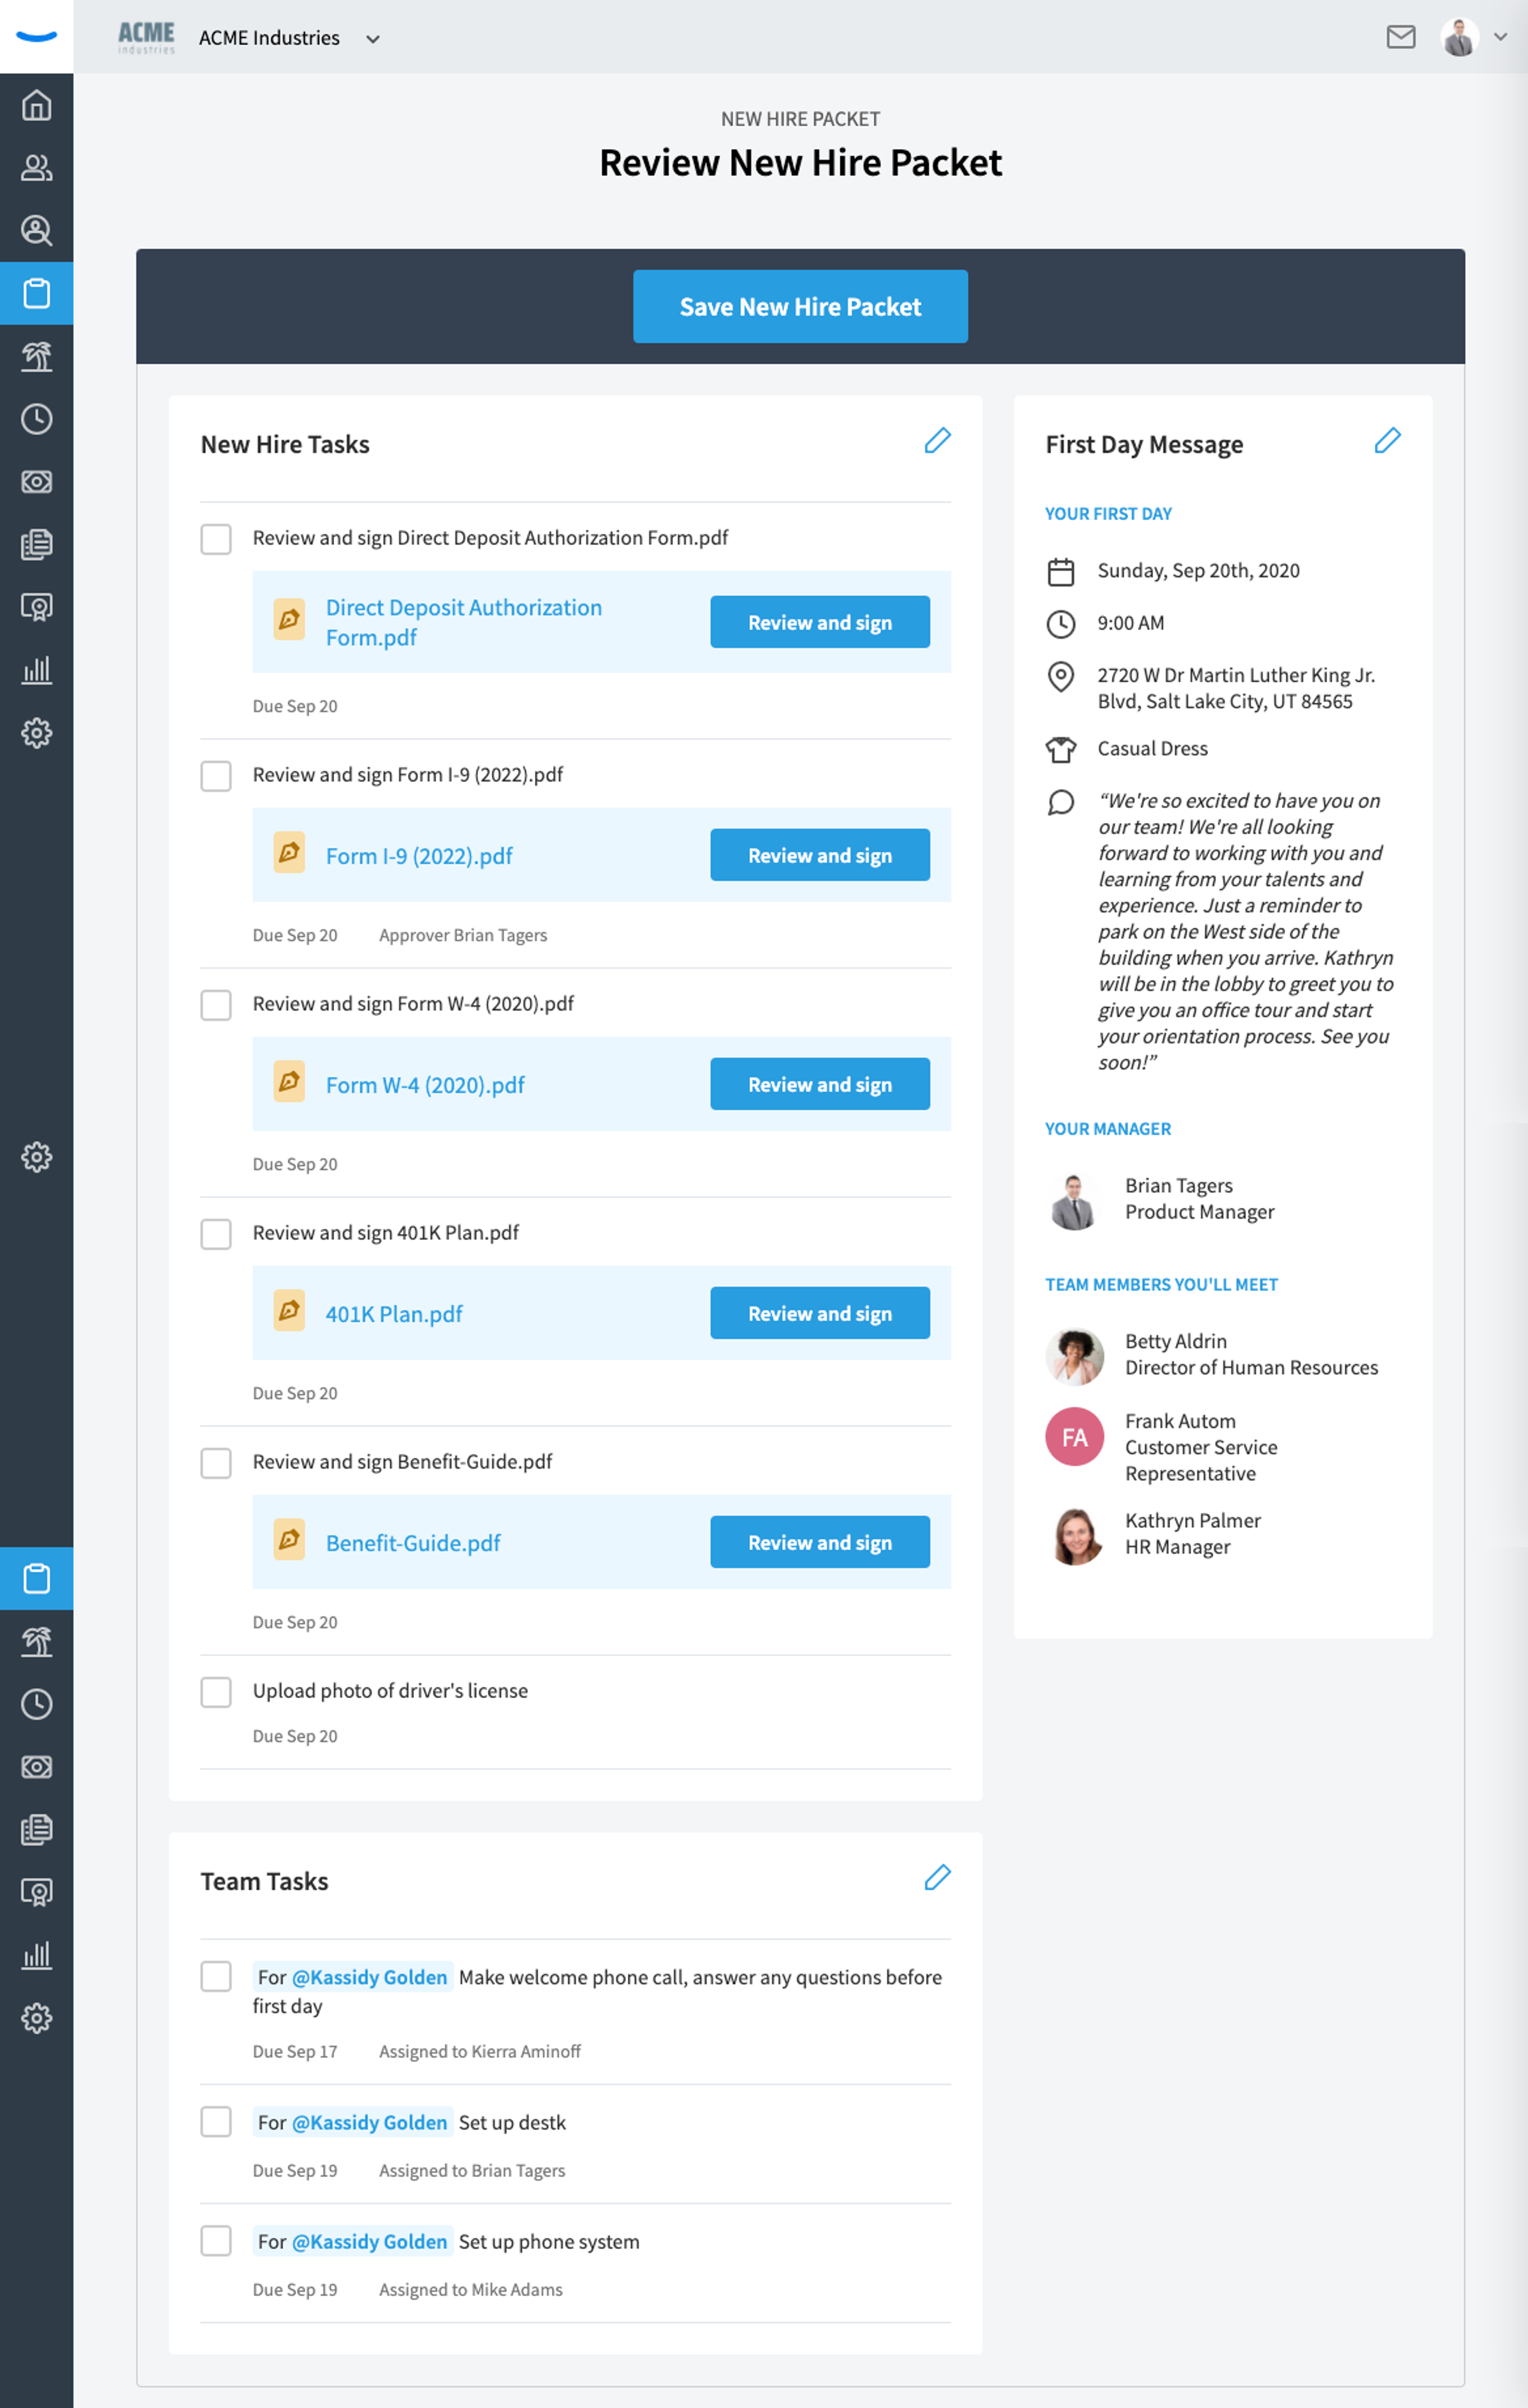Open the Form W-4 (2020).pdf link
Image resolution: width=1528 pixels, height=2408 pixels.
point(425,1085)
